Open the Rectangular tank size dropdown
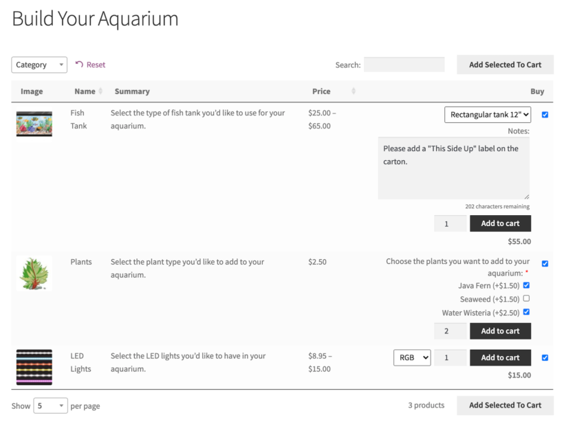Image resolution: width=564 pixels, height=422 pixels. click(x=488, y=114)
